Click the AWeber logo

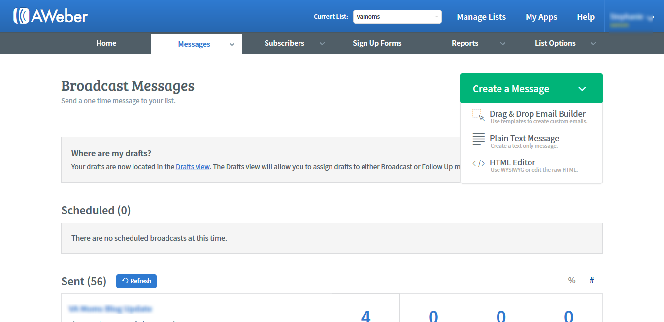point(50,16)
